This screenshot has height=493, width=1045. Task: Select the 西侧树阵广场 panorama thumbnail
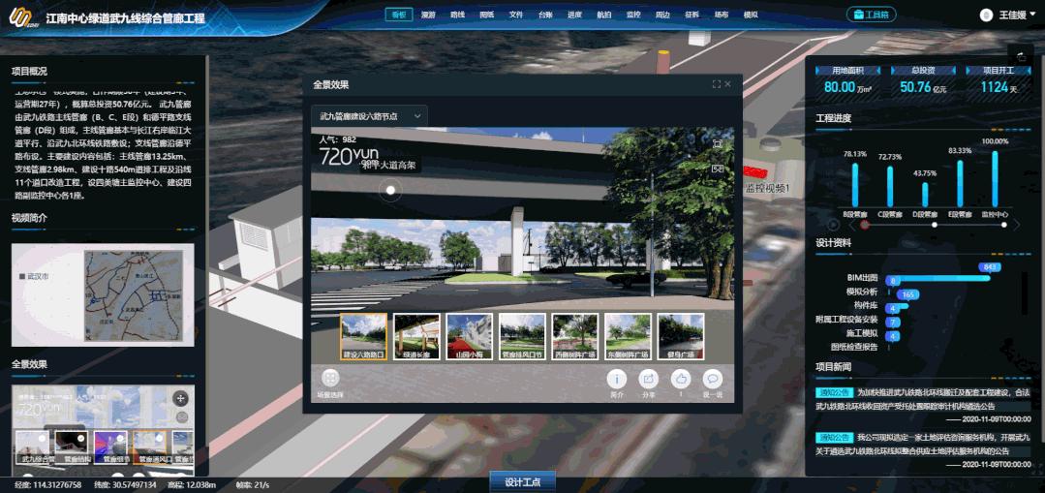click(575, 336)
